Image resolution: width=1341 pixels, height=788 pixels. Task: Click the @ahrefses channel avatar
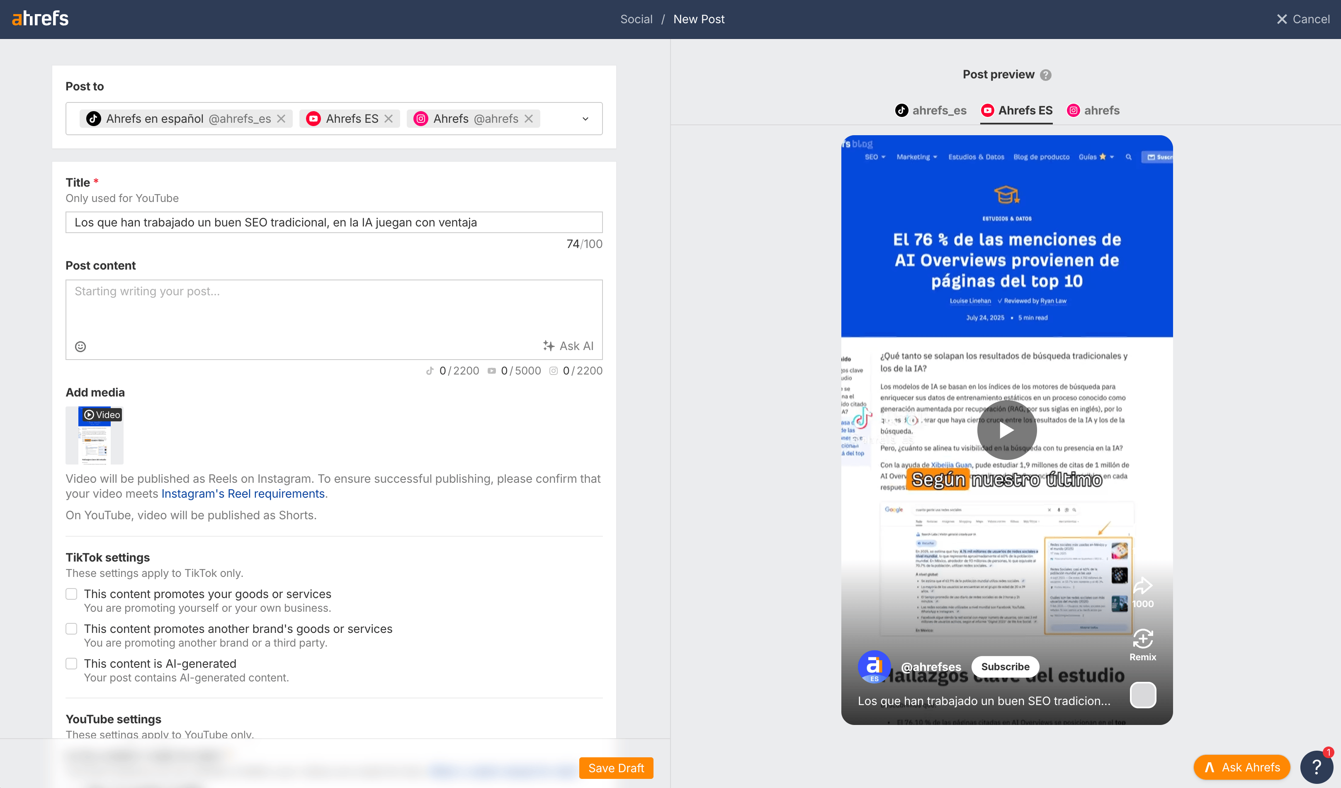point(875,666)
